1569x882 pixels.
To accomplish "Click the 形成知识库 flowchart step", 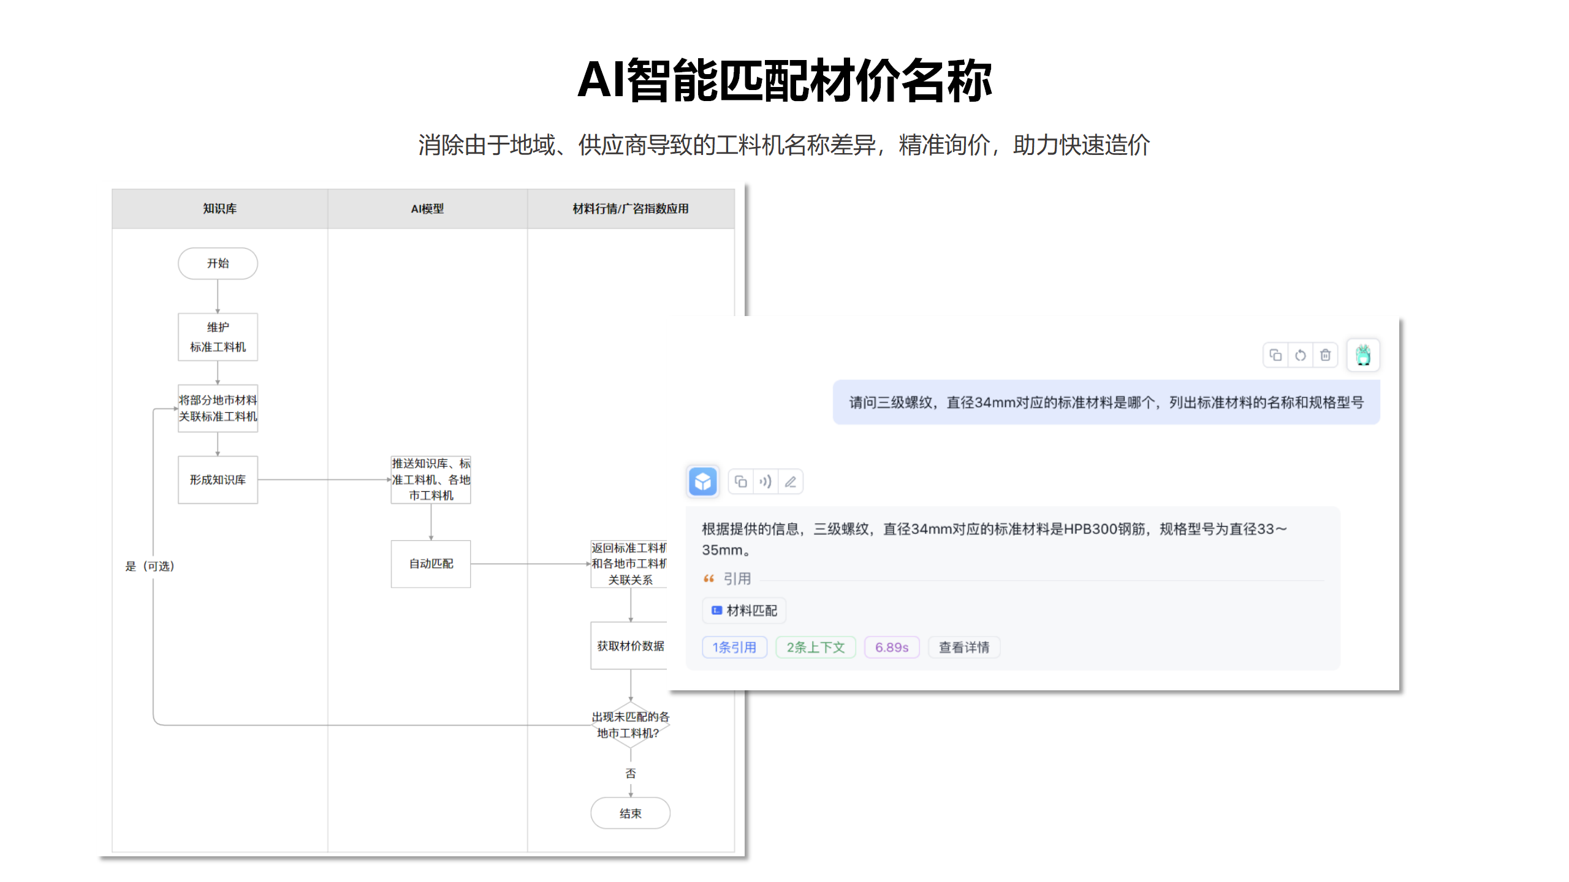I will (218, 480).
